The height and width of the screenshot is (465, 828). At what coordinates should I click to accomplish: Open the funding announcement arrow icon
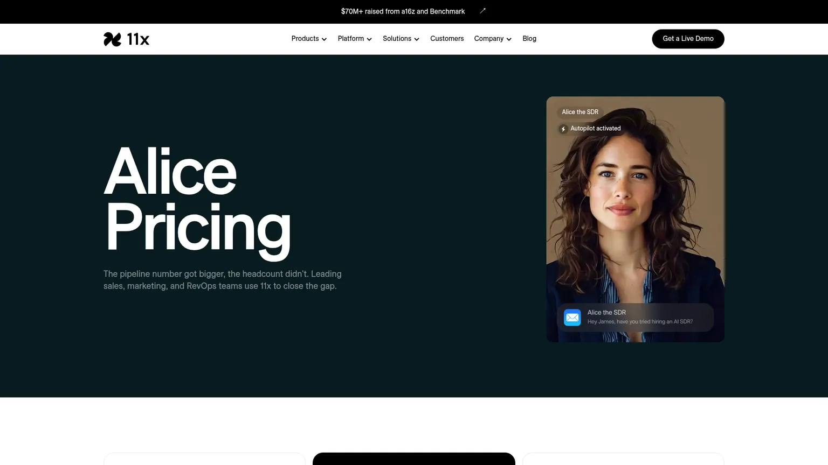(x=482, y=11)
